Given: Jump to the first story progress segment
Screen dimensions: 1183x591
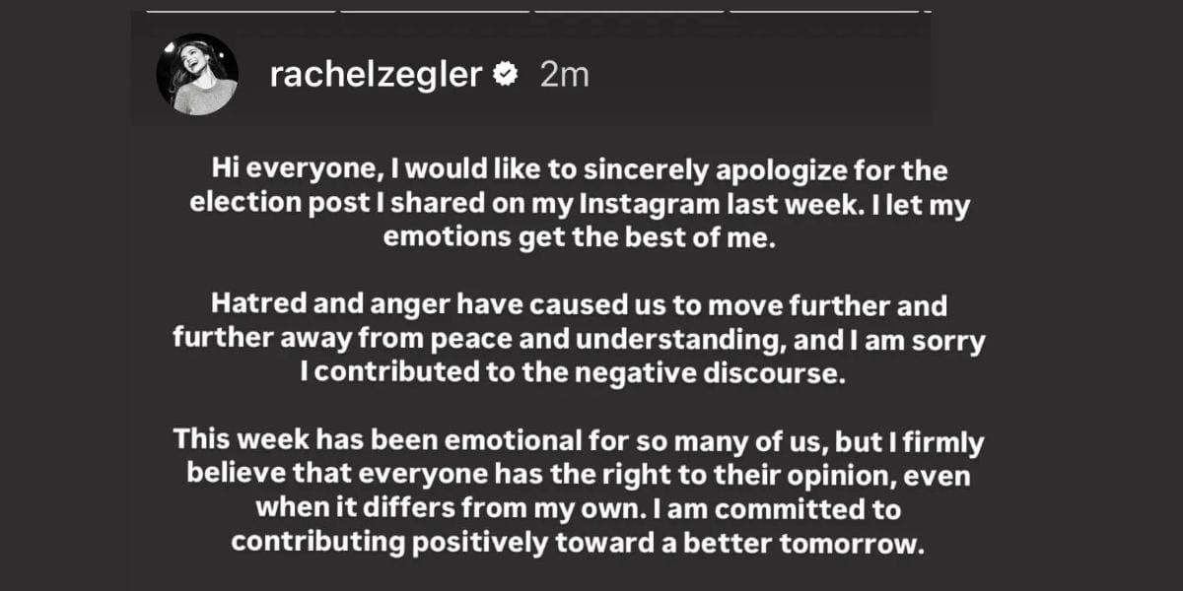Looking at the screenshot, I should click(x=241, y=11).
